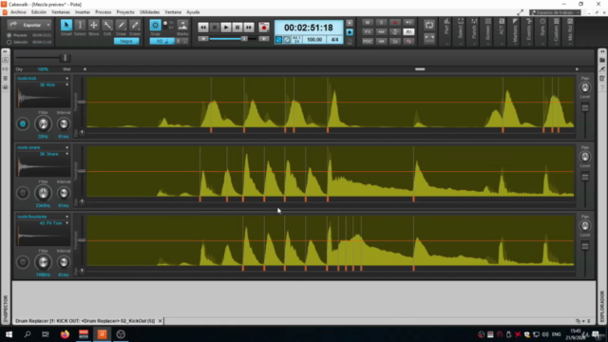Click the Record transport button
This screenshot has height=342, width=608.
coord(264,28)
